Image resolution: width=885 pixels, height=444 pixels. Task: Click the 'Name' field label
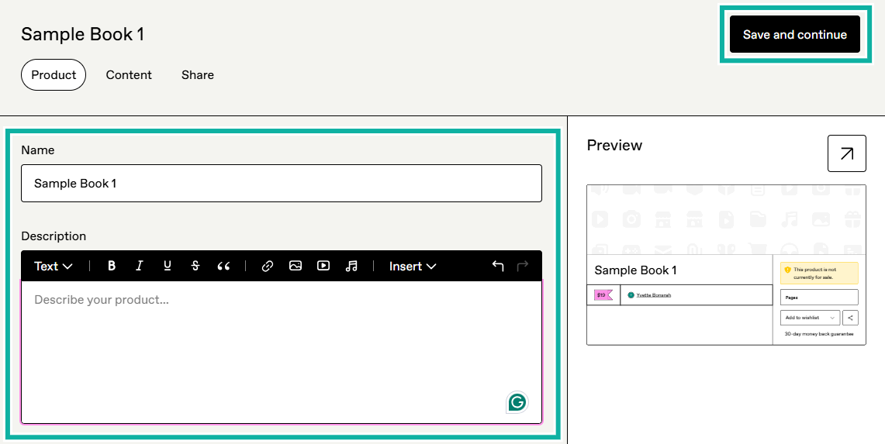38,150
